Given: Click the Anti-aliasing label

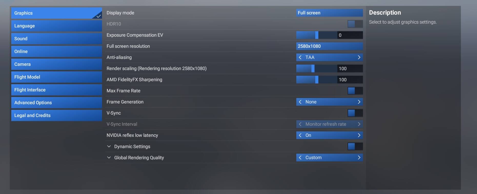Looking at the screenshot, I should [x=119, y=57].
